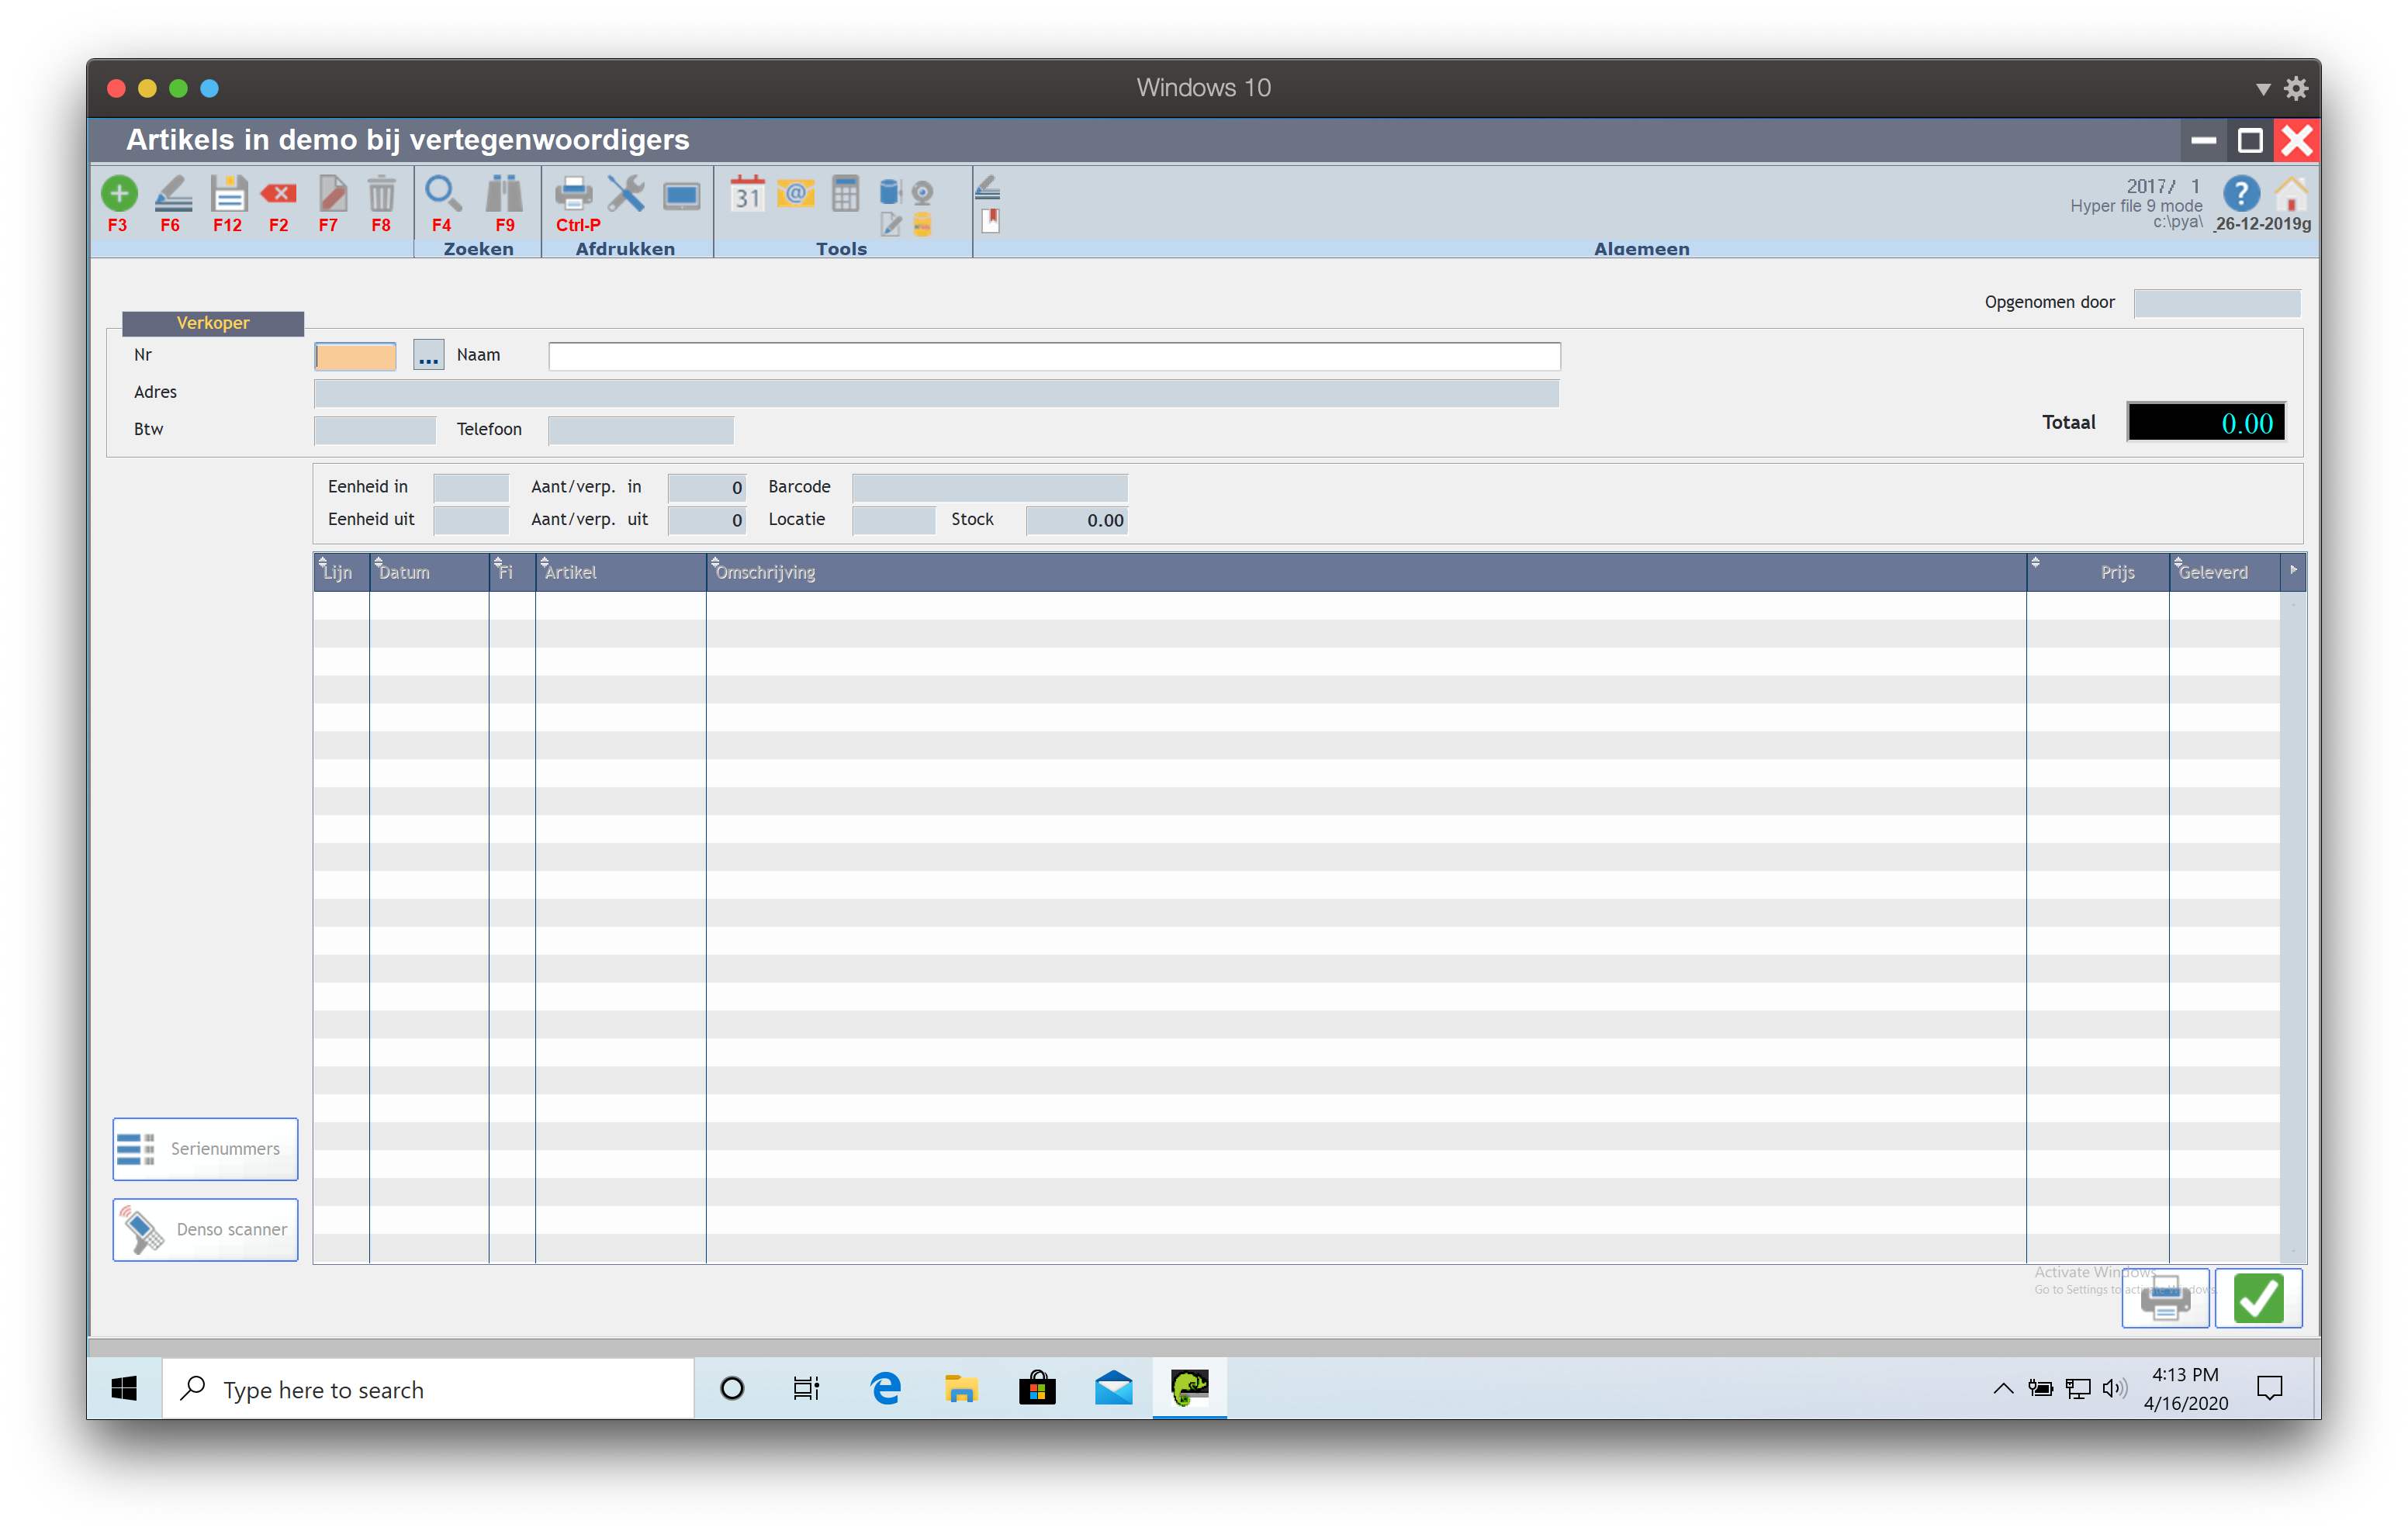Click the wrench and screwdriver settings icon

[626, 193]
